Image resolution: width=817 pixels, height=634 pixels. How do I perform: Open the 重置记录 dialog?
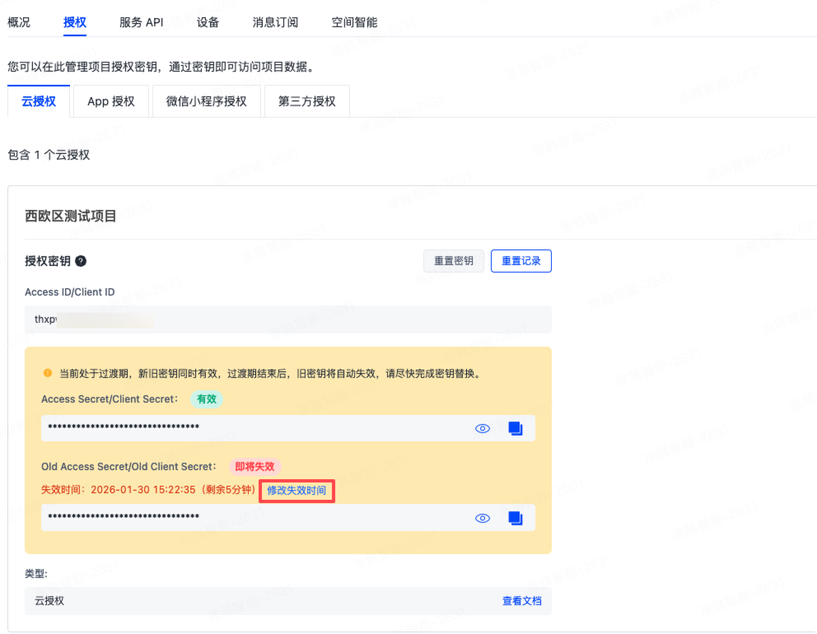tap(521, 260)
